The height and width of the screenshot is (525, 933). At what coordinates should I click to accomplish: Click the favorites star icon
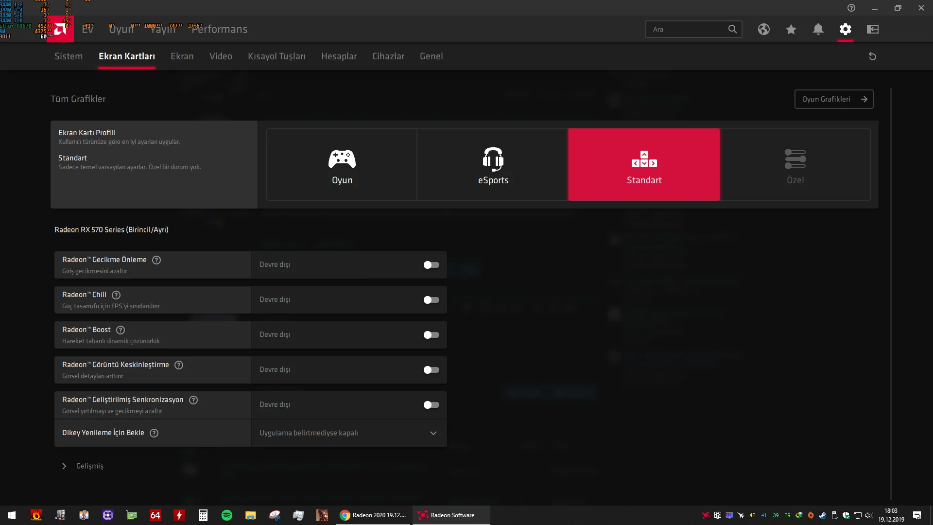coord(791,29)
